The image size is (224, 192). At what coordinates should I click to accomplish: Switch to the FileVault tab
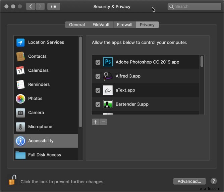click(x=101, y=24)
